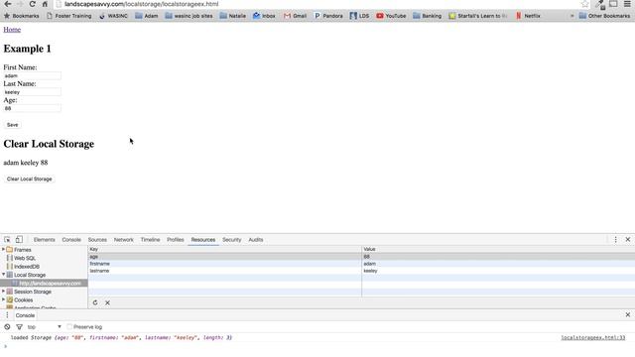This screenshot has width=635, height=357.
Task: Switch to the Console tab in DevTools
Action: pyautogui.click(x=71, y=240)
